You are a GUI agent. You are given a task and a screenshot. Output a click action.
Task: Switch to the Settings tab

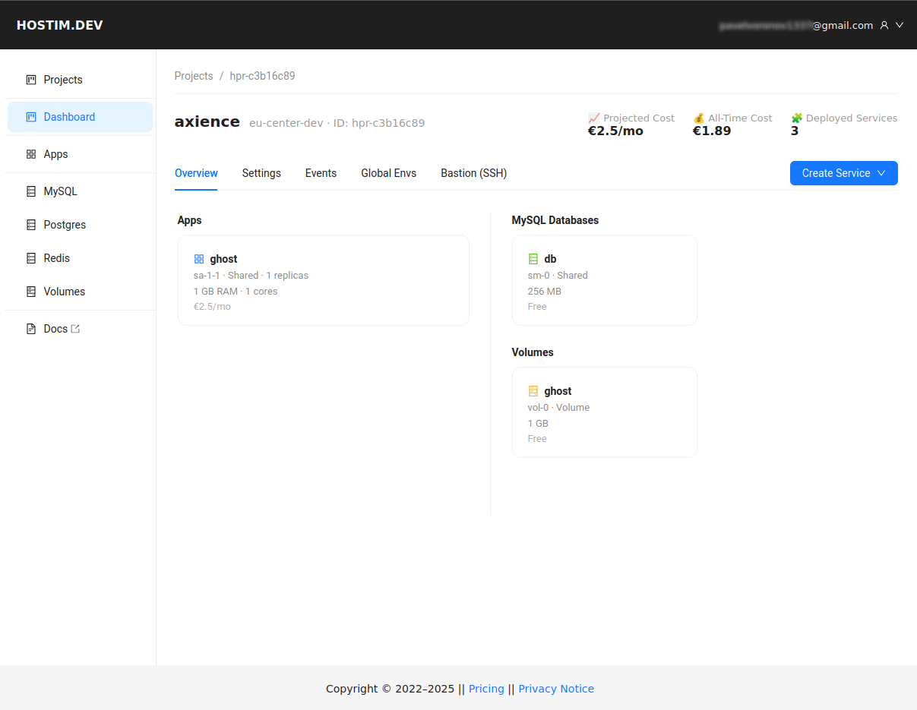[x=261, y=173]
